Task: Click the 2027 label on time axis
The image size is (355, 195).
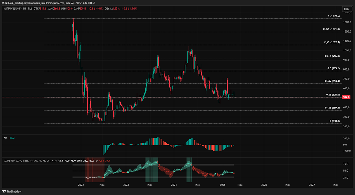Action: pyautogui.click(x=312, y=185)
